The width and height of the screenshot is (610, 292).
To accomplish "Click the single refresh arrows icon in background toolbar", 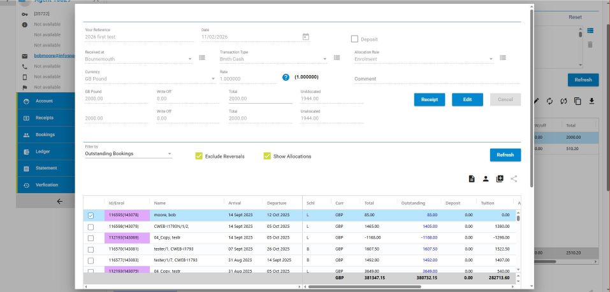I will coord(549,101).
